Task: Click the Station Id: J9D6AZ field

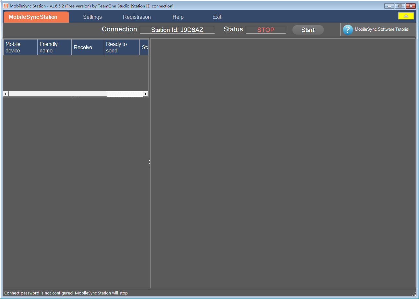Action: pyautogui.click(x=177, y=30)
